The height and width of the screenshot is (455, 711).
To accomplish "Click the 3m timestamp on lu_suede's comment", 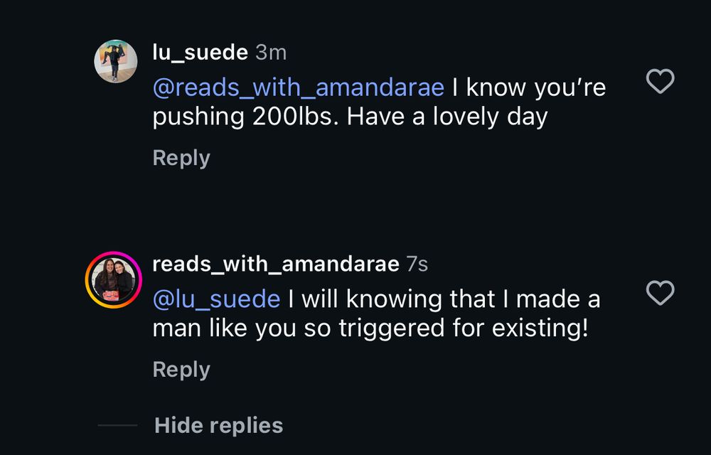I will point(271,51).
